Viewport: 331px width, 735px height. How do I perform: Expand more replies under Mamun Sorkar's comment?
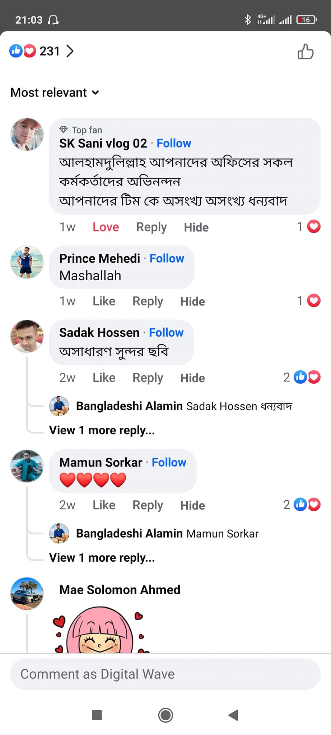click(102, 557)
